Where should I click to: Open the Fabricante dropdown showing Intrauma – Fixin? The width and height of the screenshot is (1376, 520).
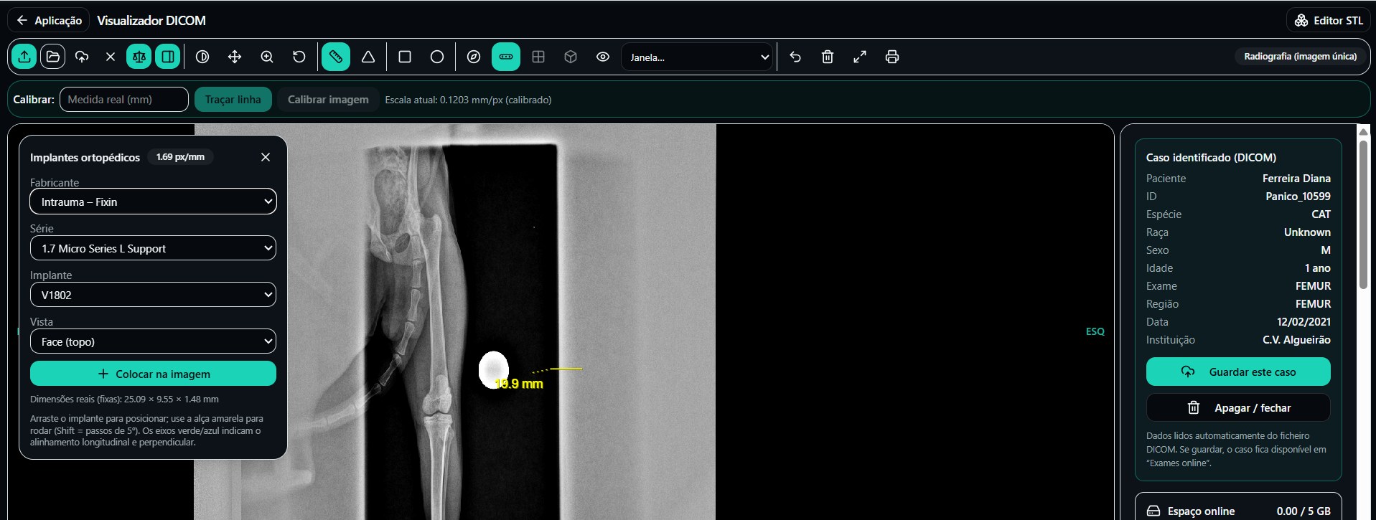(x=153, y=202)
